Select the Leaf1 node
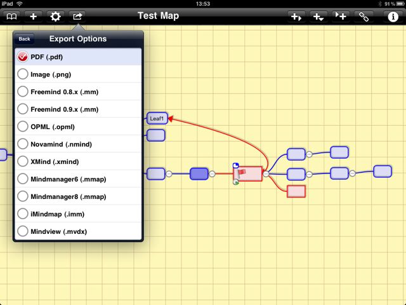The image size is (406, 305). point(157,119)
